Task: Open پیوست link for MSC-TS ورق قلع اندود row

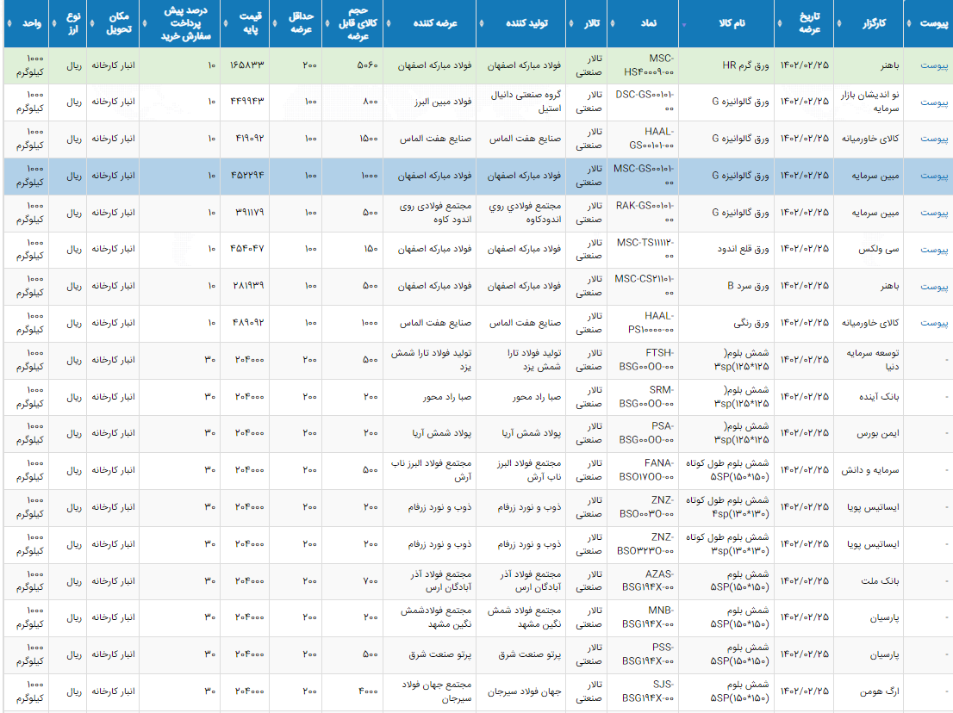Action: [x=933, y=250]
